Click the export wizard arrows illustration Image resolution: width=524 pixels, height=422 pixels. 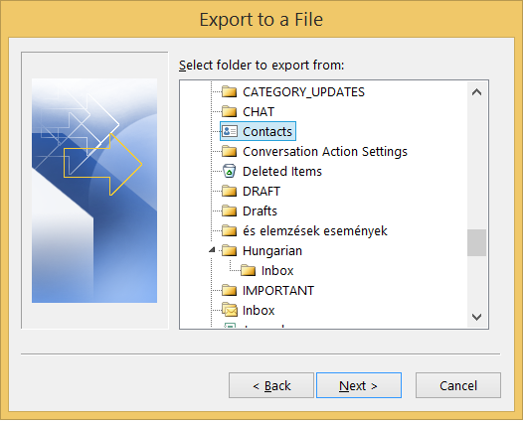(94, 191)
